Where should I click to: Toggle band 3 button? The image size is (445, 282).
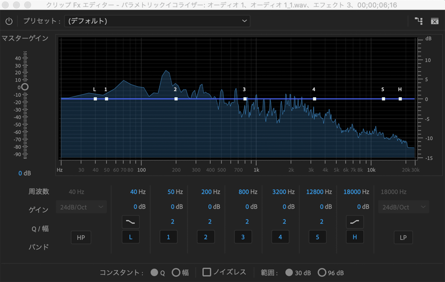[x=243, y=237]
